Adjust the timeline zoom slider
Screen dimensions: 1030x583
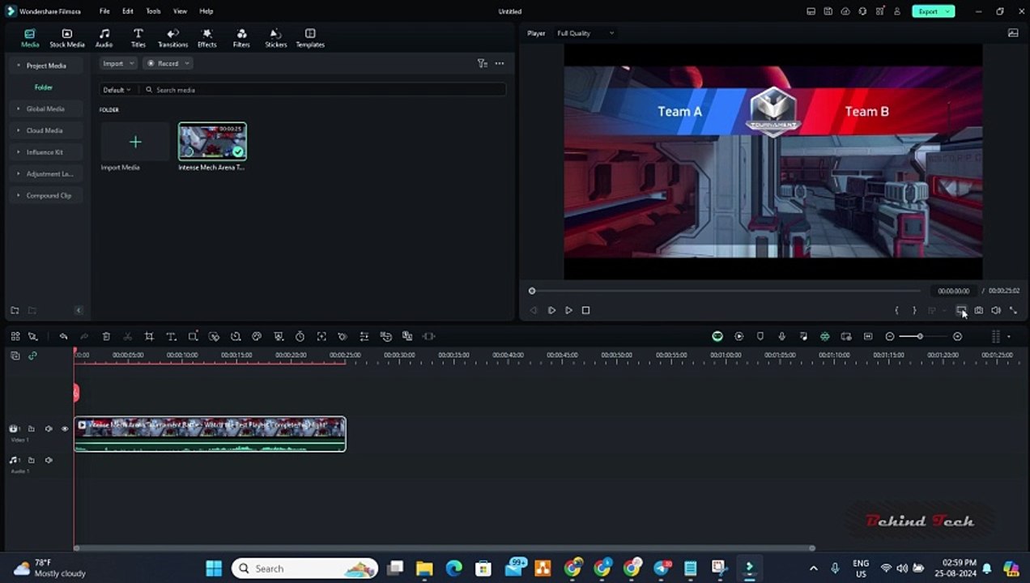[x=920, y=336]
